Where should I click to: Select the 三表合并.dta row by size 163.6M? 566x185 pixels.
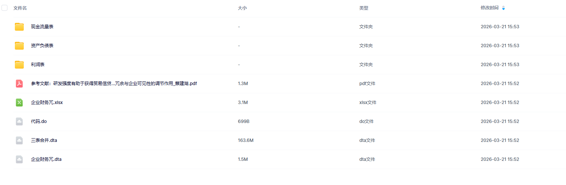(x=245, y=140)
